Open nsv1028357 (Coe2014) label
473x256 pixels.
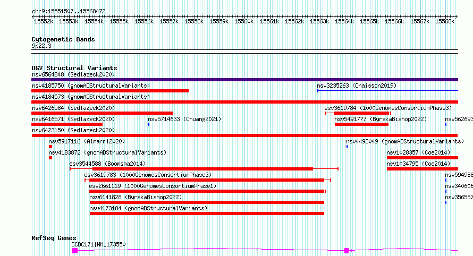click(x=418, y=152)
